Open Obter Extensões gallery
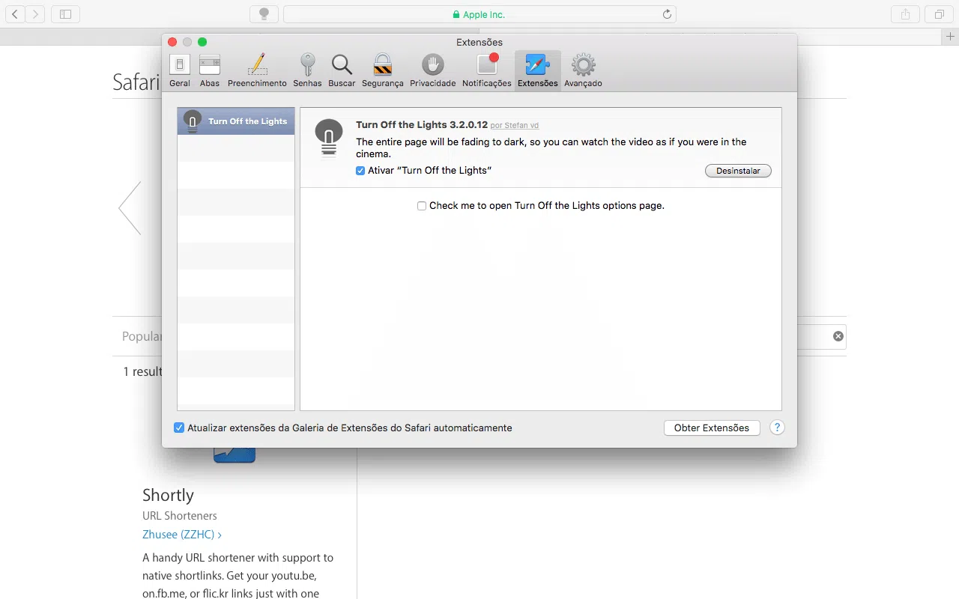Viewport: 959px width, 599px height. [x=711, y=428]
